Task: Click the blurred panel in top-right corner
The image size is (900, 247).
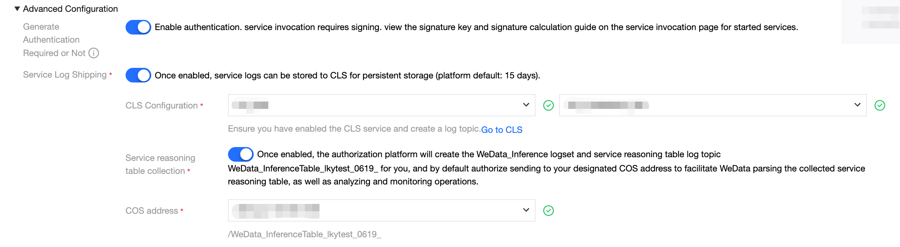Action: point(871,21)
